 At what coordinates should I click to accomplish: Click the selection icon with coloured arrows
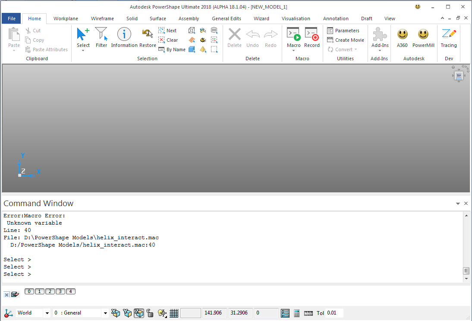pos(214,40)
